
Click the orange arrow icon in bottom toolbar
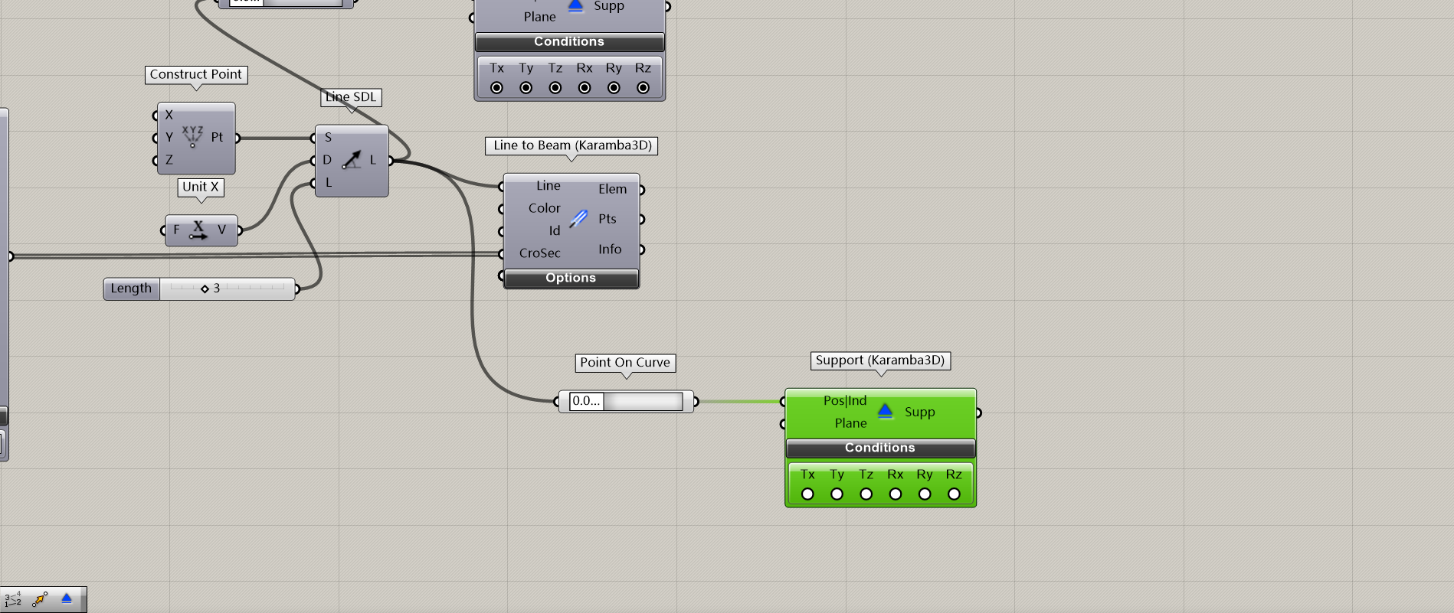tap(40, 599)
